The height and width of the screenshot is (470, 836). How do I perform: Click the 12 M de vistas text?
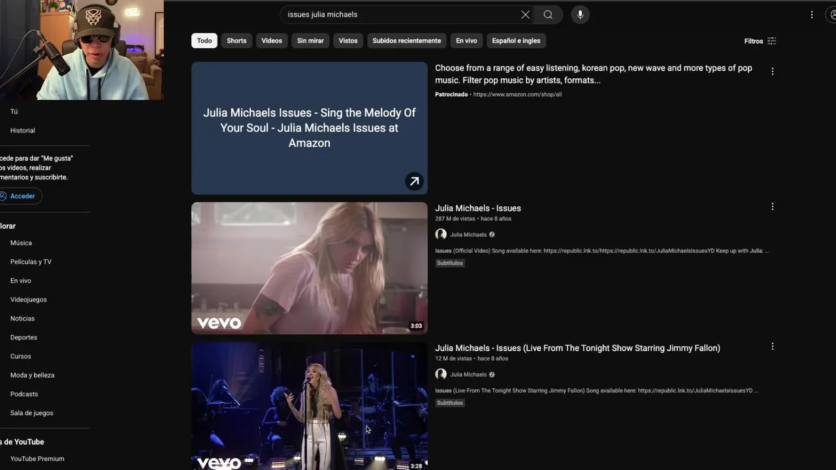click(x=453, y=358)
